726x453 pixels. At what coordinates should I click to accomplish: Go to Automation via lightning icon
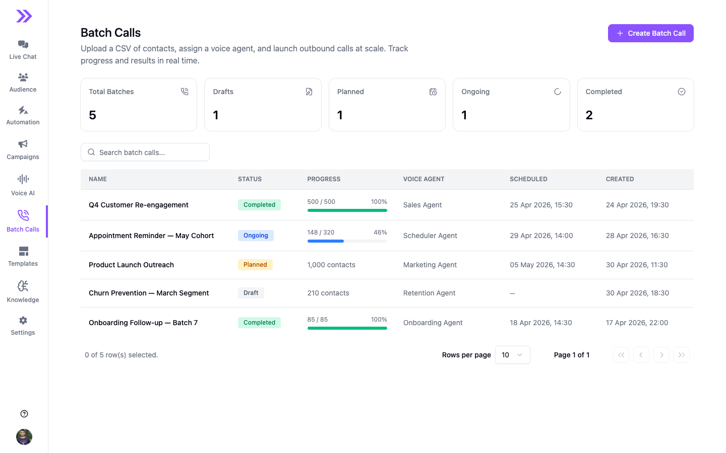pos(23,110)
